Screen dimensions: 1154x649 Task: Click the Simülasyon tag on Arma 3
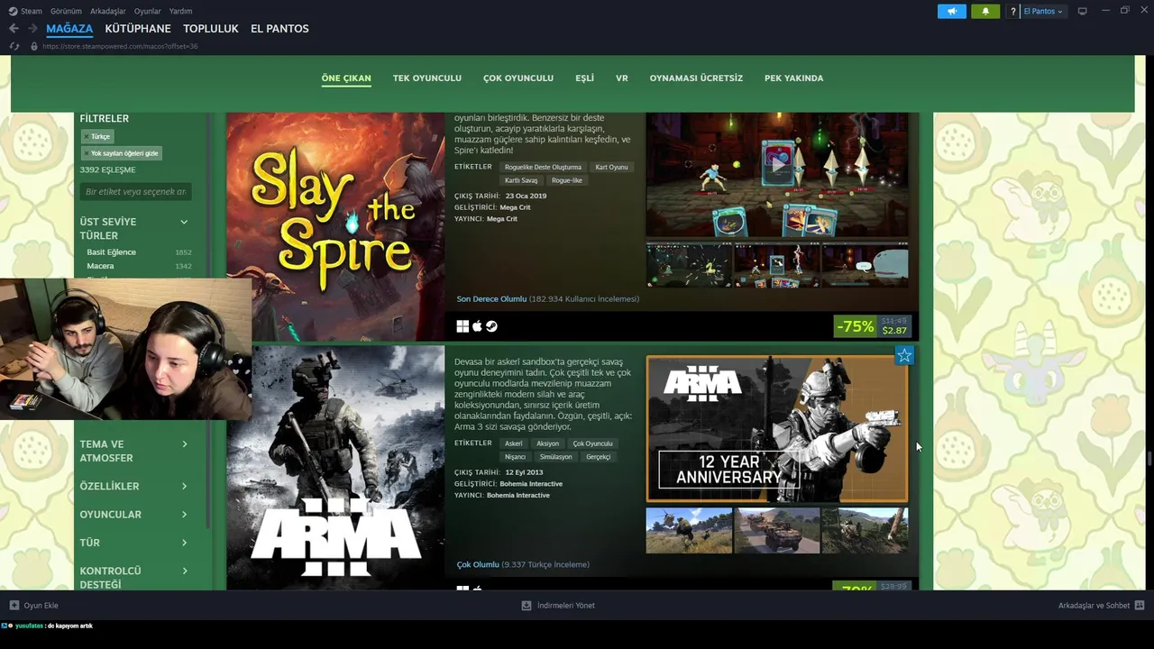(x=555, y=457)
